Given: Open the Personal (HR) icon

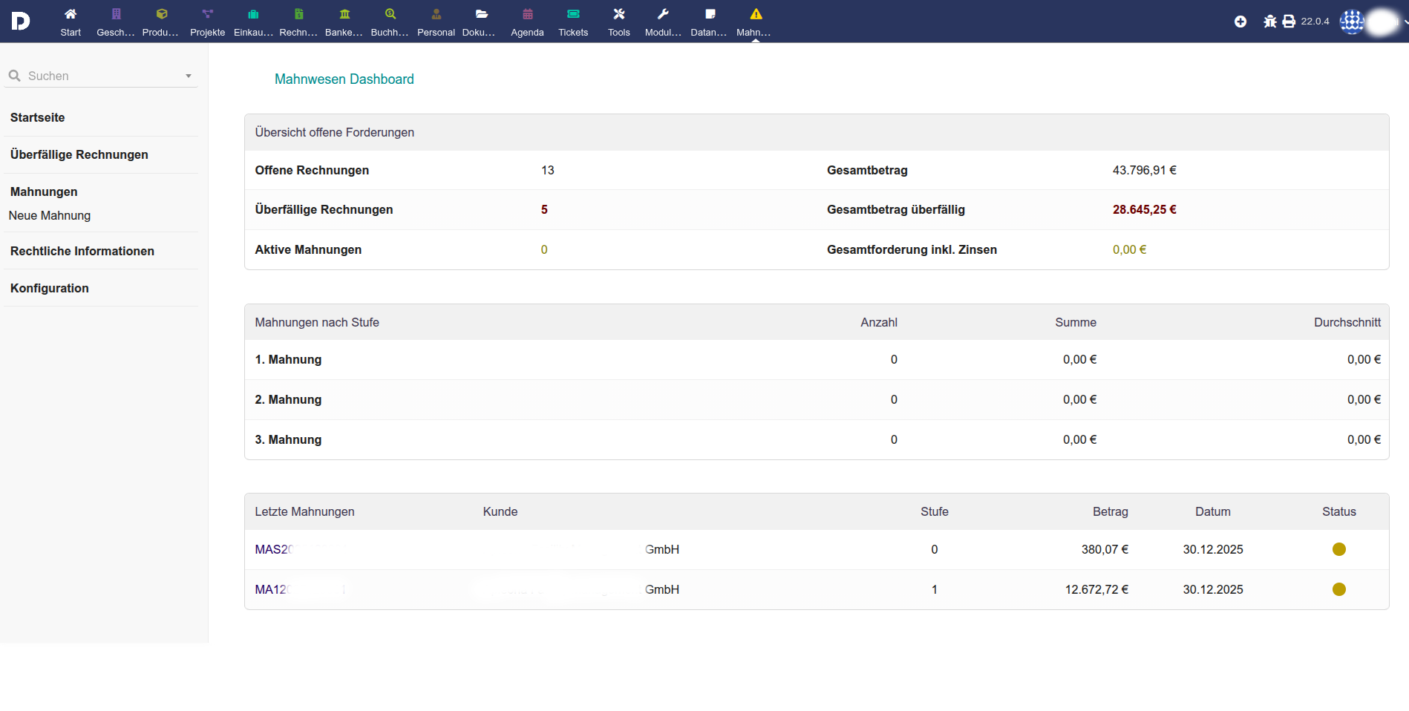Looking at the screenshot, I should (x=436, y=15).
